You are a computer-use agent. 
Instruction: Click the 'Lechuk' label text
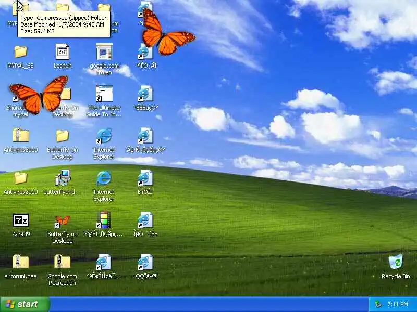(x=63, y=66)
